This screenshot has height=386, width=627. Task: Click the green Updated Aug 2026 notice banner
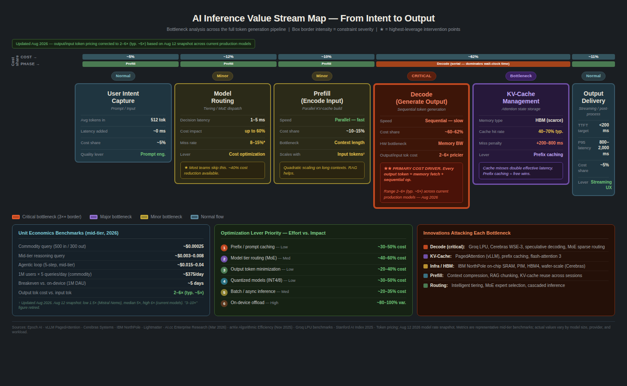click(134, 44)
